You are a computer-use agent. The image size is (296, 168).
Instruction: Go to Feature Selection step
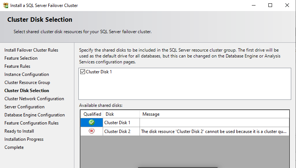coord(21,58)
